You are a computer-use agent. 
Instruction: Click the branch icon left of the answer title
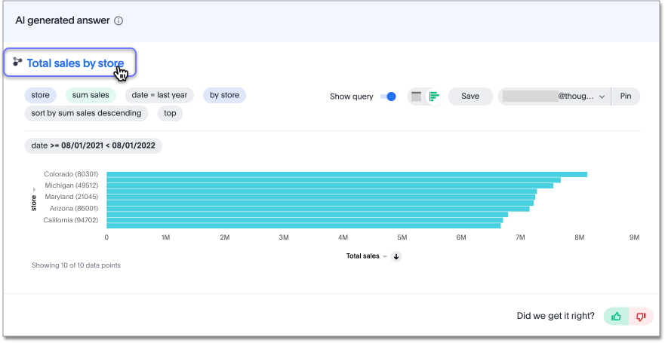click(x=17, y=63)
